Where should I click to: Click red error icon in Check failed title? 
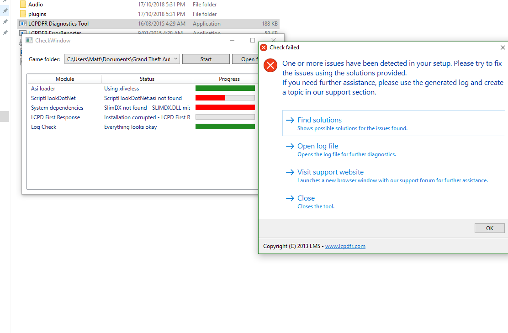[264, 48]
